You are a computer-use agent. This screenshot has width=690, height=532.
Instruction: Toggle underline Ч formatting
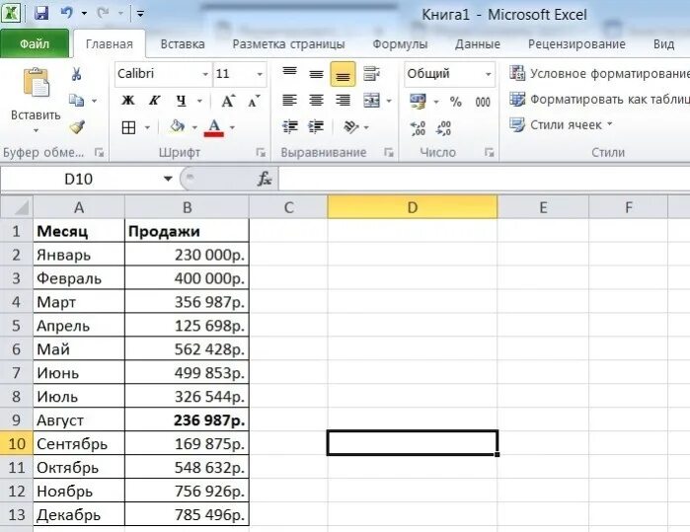tap(181, 101)
